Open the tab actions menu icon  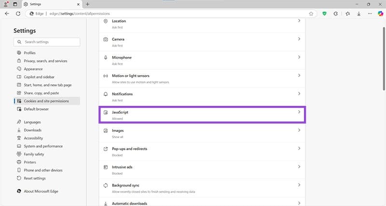tap(15, 4)
